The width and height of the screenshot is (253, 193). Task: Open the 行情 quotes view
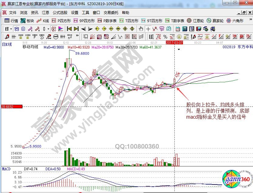click(12, 21)
